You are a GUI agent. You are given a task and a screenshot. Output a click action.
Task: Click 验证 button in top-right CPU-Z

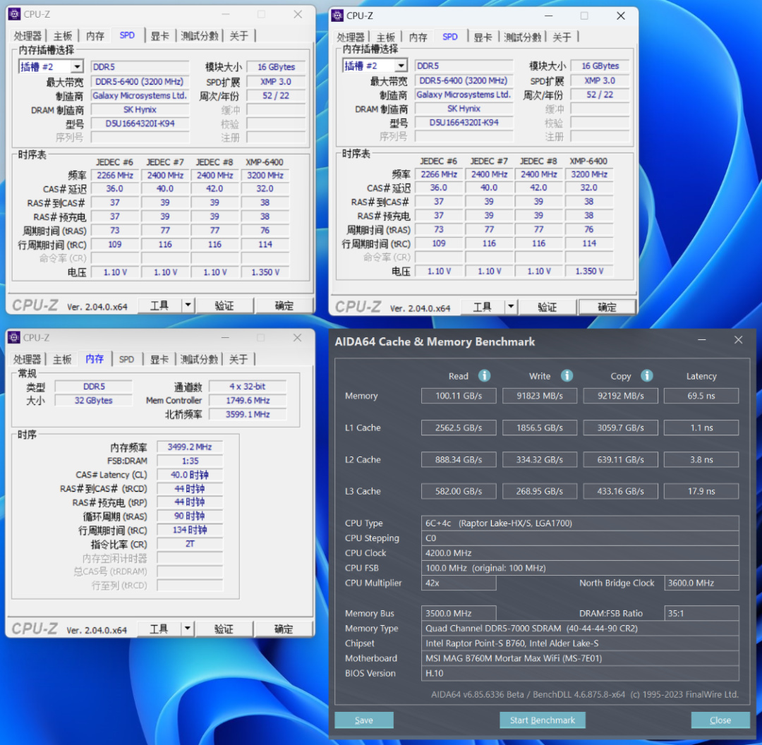click(548, 307)
